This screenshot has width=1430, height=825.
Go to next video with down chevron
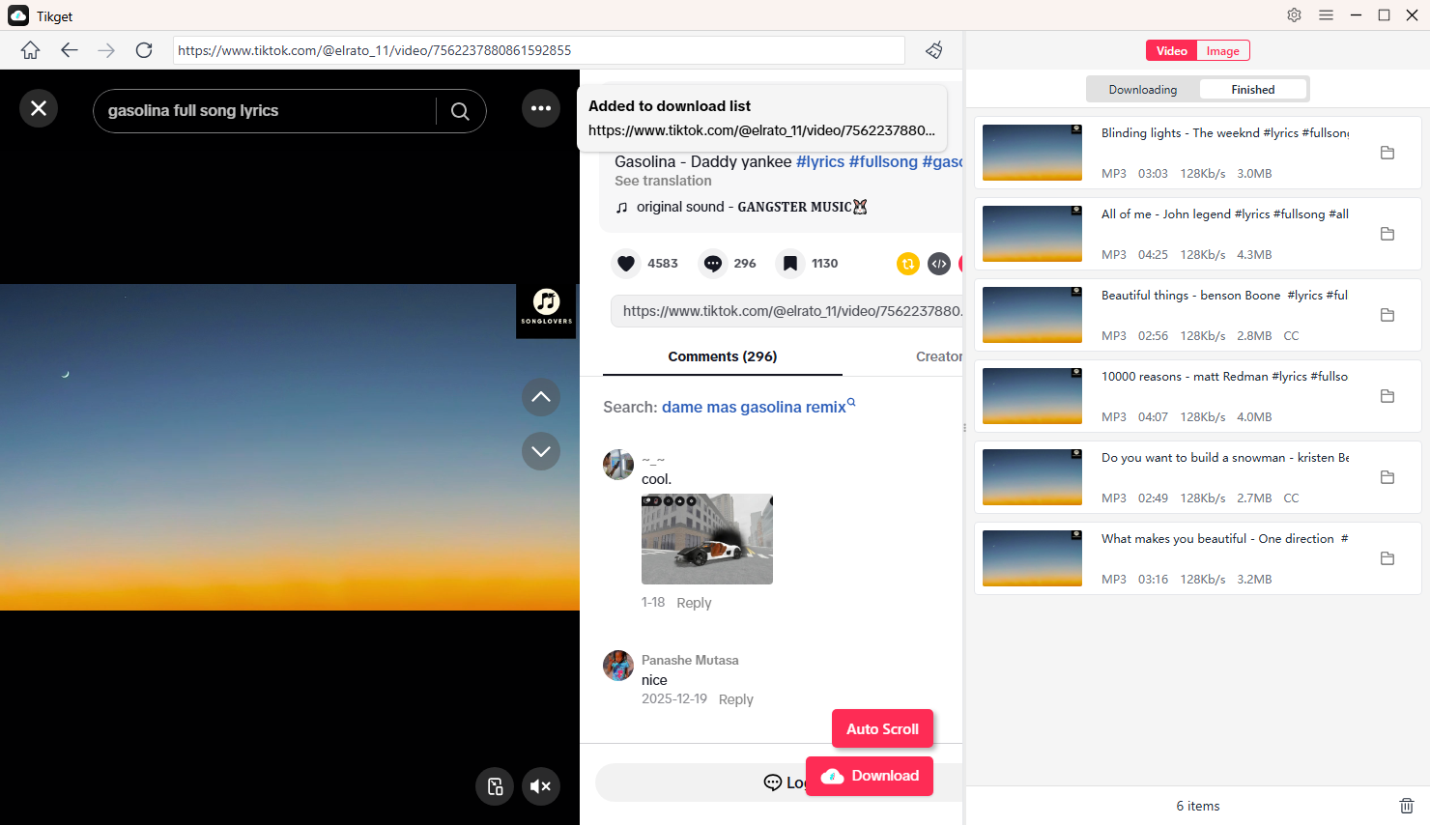click(x=541, y=451)
